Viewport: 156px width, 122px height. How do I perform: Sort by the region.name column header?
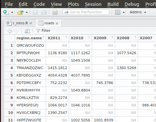(x=30, y=38)
